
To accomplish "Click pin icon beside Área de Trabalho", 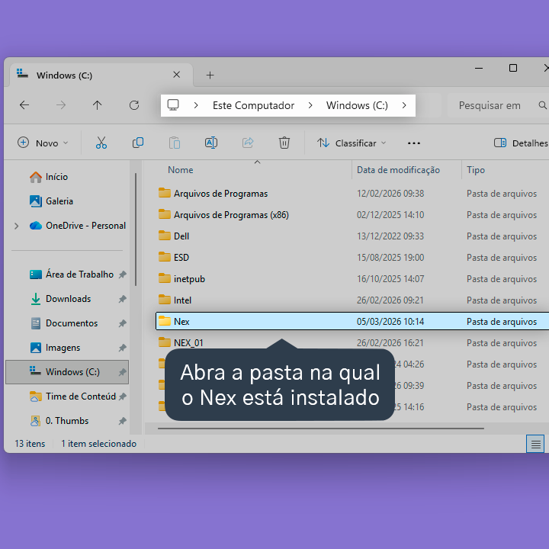I will 122,274.
